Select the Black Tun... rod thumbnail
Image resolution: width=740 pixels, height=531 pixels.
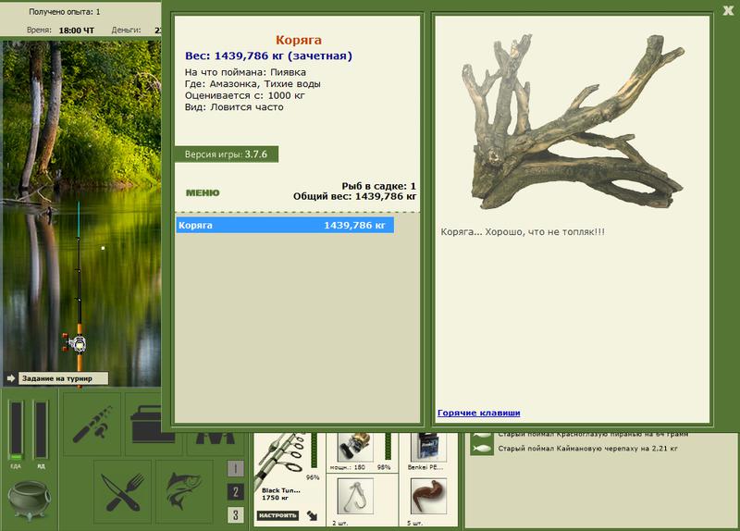click(x=281, y=460)
